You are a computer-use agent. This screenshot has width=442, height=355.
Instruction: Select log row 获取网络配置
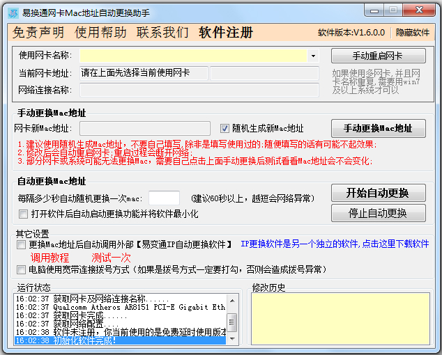click(121, 324)
